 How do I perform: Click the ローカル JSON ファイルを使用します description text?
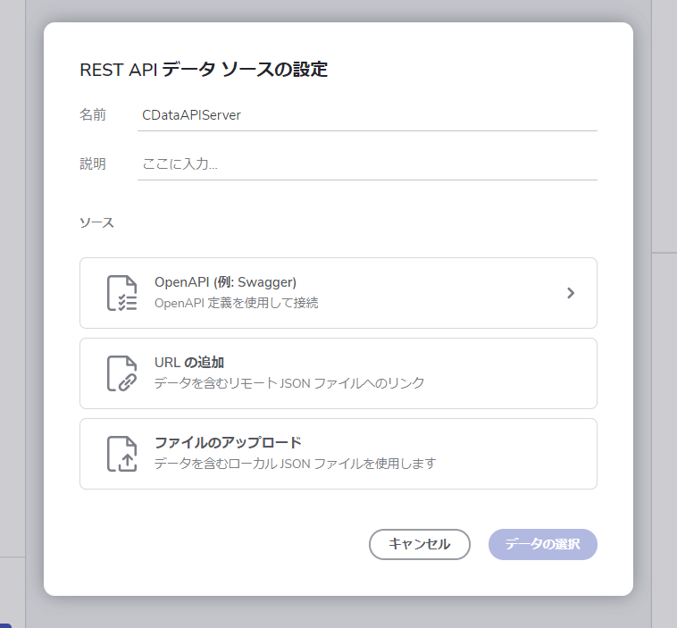tap(295, 464)
